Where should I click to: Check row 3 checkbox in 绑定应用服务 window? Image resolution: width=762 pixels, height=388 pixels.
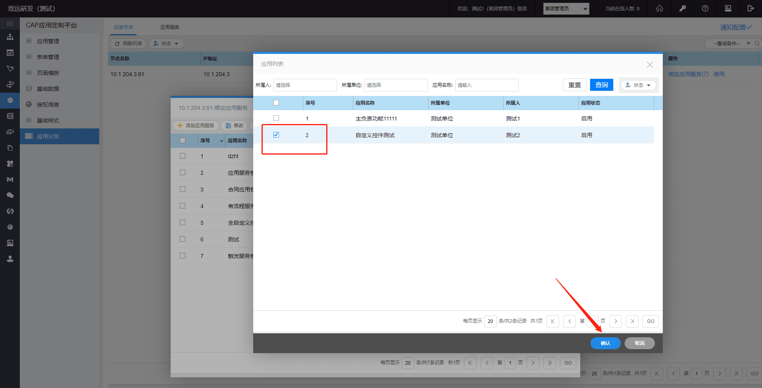point(183,189)
